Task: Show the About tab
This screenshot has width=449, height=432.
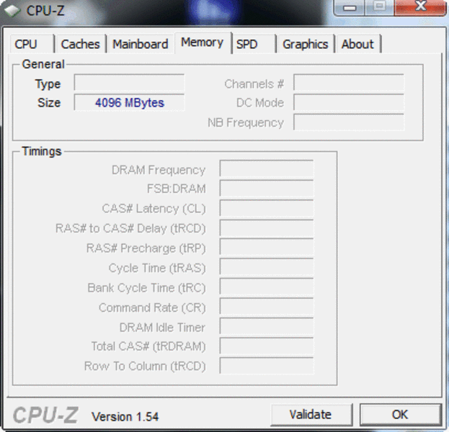Action: click(358, 44)
